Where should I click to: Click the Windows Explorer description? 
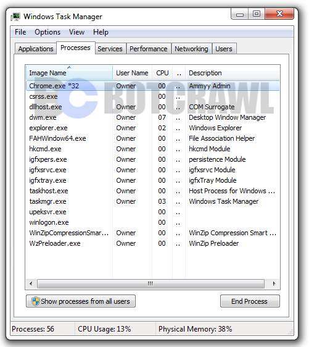[x=215, y=128]
